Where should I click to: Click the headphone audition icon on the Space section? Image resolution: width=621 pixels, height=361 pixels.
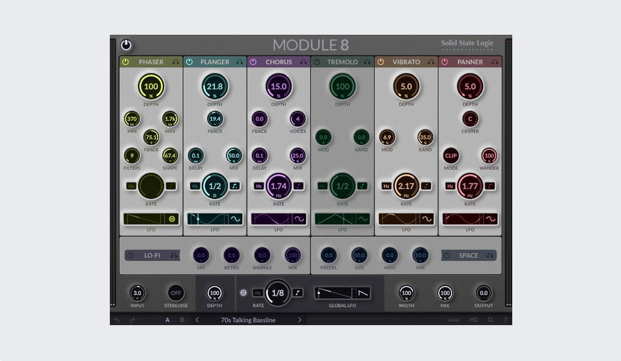490,255
